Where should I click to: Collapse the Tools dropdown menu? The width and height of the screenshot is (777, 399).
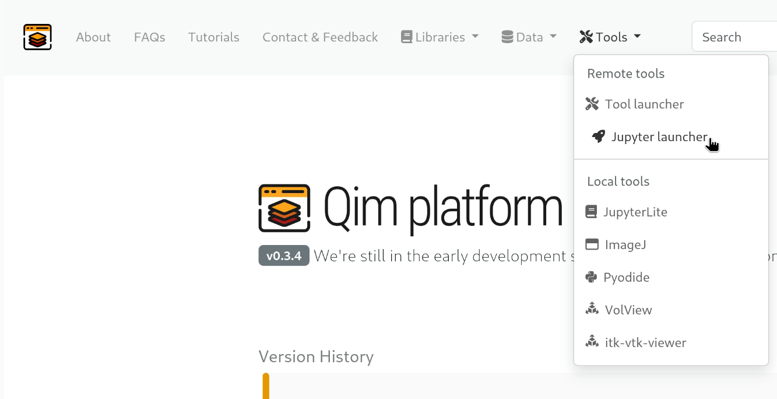point(610,37)
